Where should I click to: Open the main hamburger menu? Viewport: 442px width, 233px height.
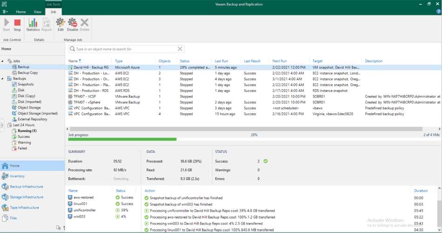5,12
